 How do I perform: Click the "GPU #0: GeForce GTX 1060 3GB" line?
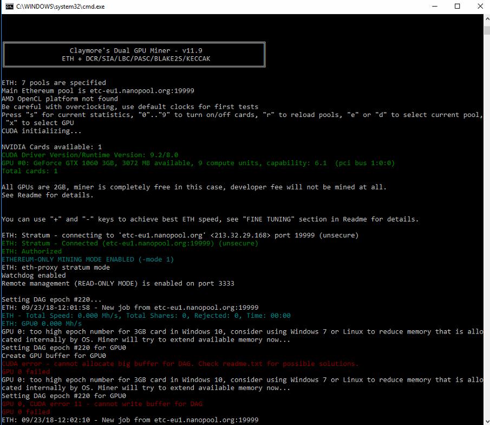pyautogui.click(x=198, y=163)
